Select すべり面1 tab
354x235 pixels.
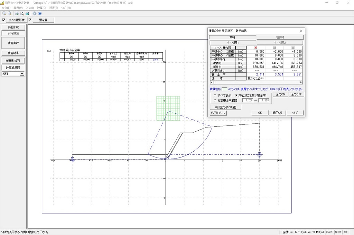(233, 42)
